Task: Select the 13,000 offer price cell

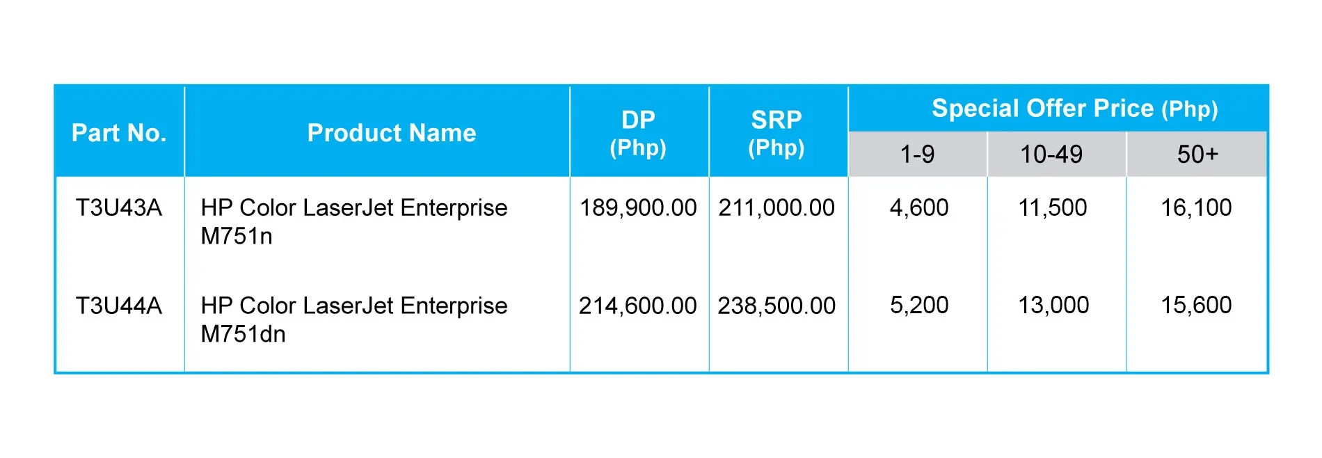Action: [1053, 305]
